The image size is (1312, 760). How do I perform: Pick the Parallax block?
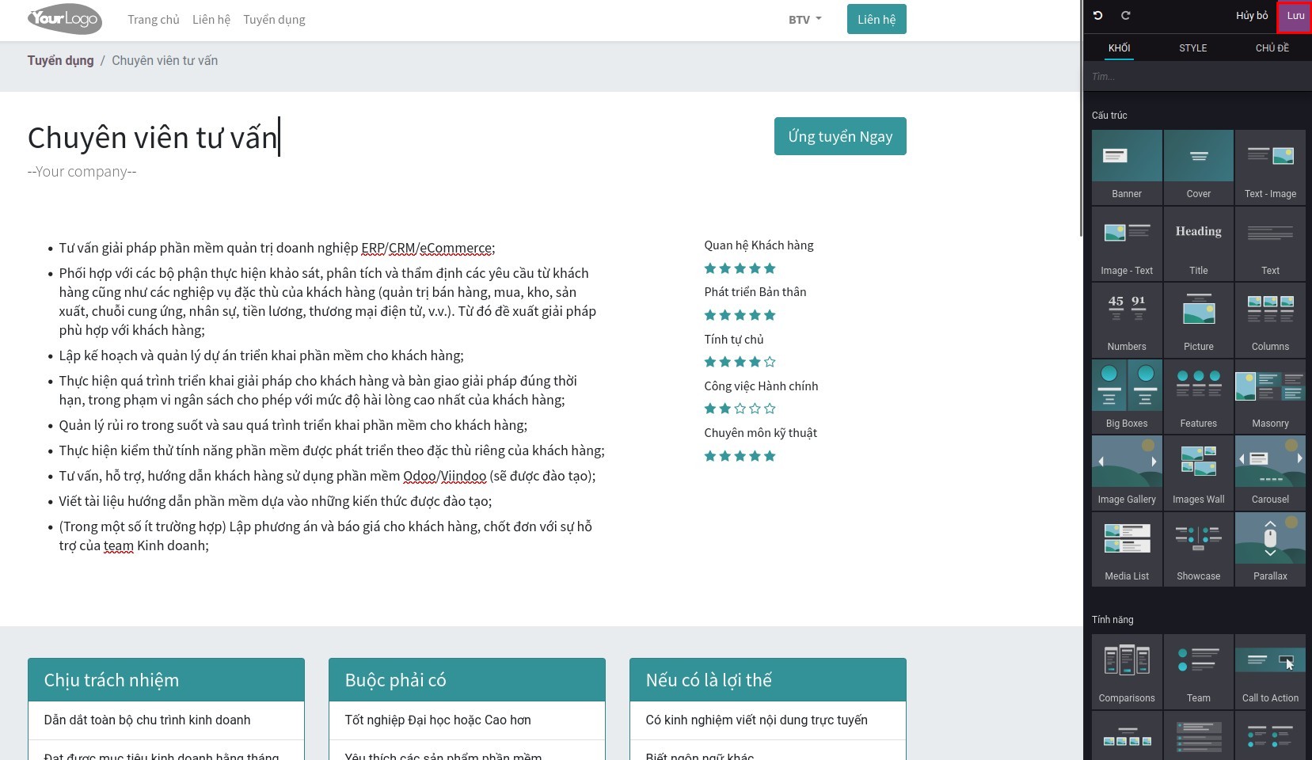(x=1270, y=549)
